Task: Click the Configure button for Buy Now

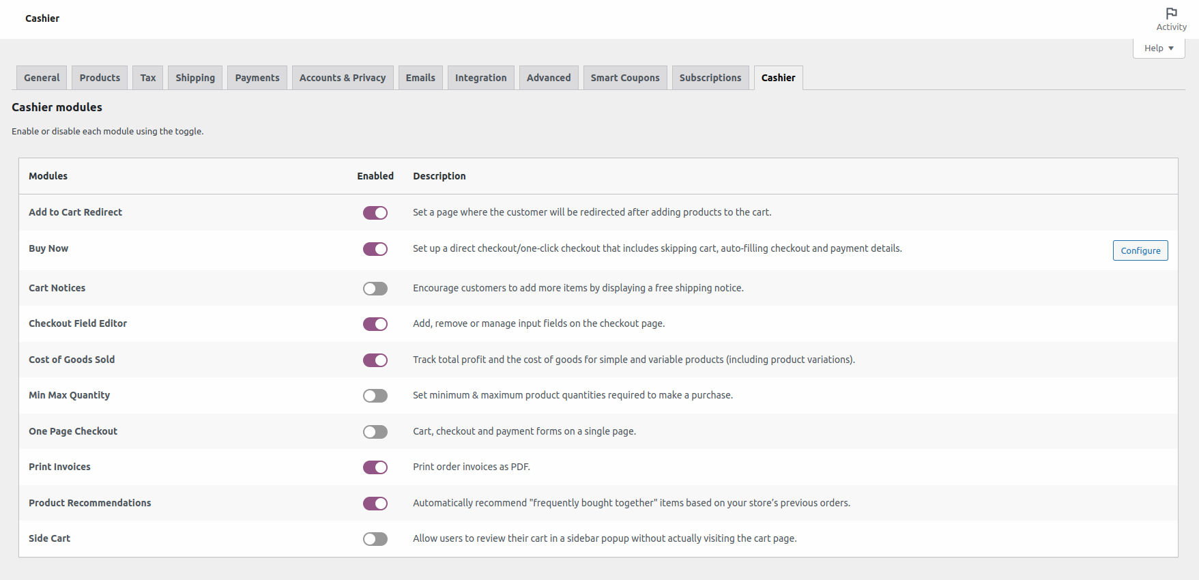Action: point(1140,250)
